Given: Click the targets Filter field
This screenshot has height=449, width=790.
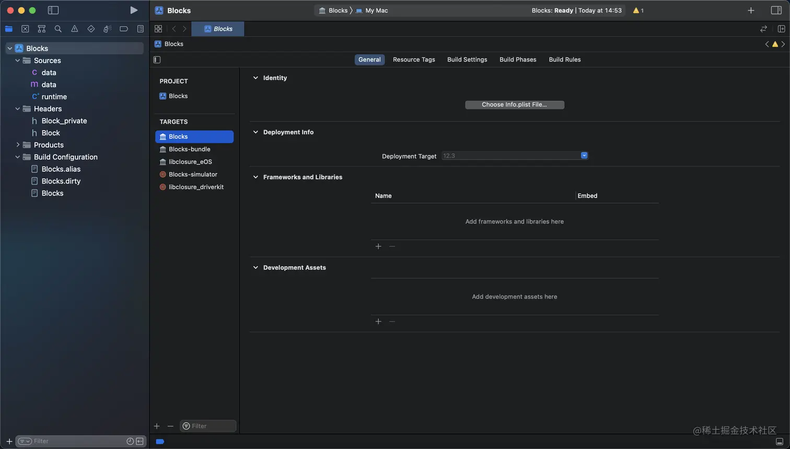Looking at the screenshot, I should click(x=212, y=426).
